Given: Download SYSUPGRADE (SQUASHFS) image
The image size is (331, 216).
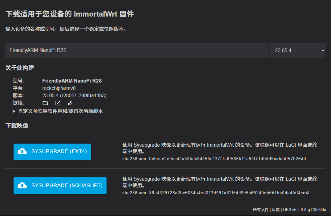Looking at the screenshot, I should click(60, 186).
